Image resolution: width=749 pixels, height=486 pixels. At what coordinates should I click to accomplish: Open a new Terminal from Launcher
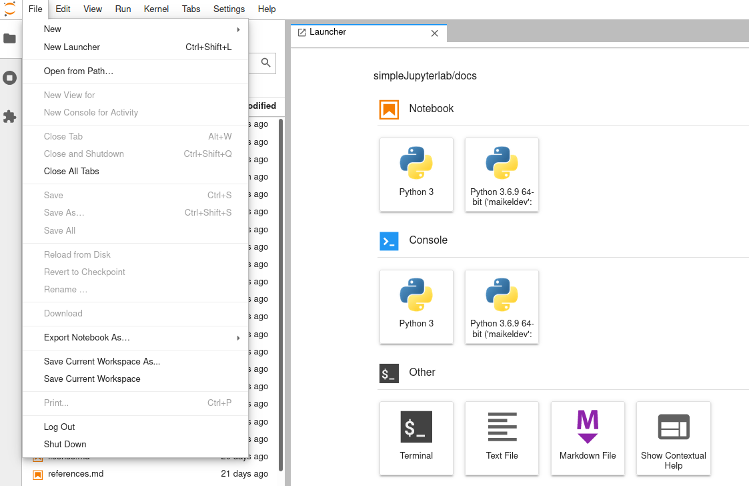pyautogui.click(x=417, y=439)
